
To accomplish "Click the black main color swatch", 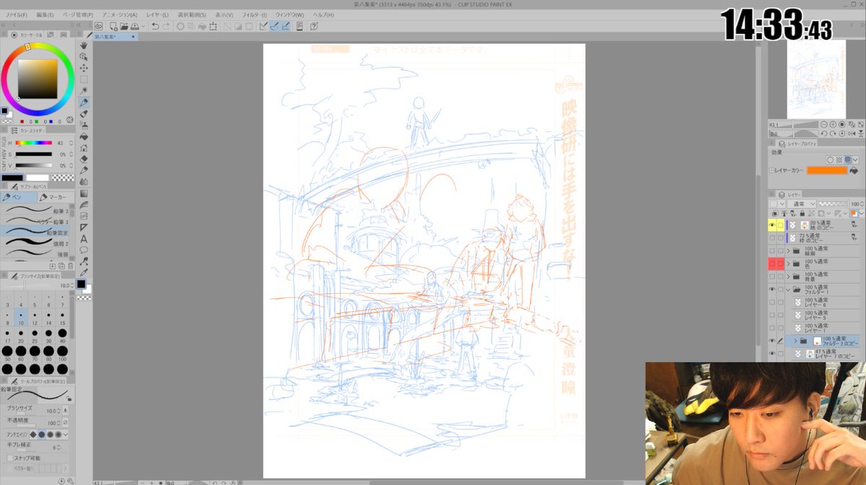I will pyautogui.click(x=12, y=178).
